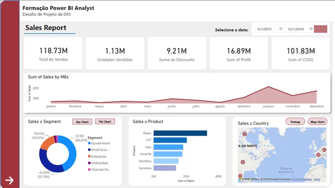Open the OpenStreetMap attribution link

[x=302, y=180]
